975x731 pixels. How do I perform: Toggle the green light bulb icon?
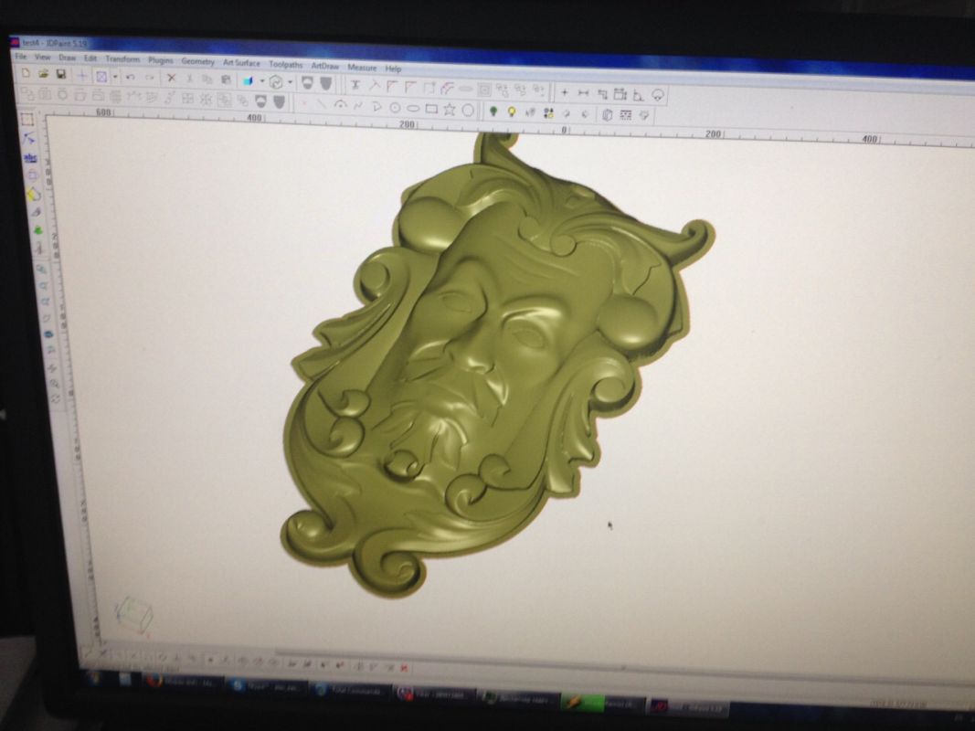[x=493, y=111]
